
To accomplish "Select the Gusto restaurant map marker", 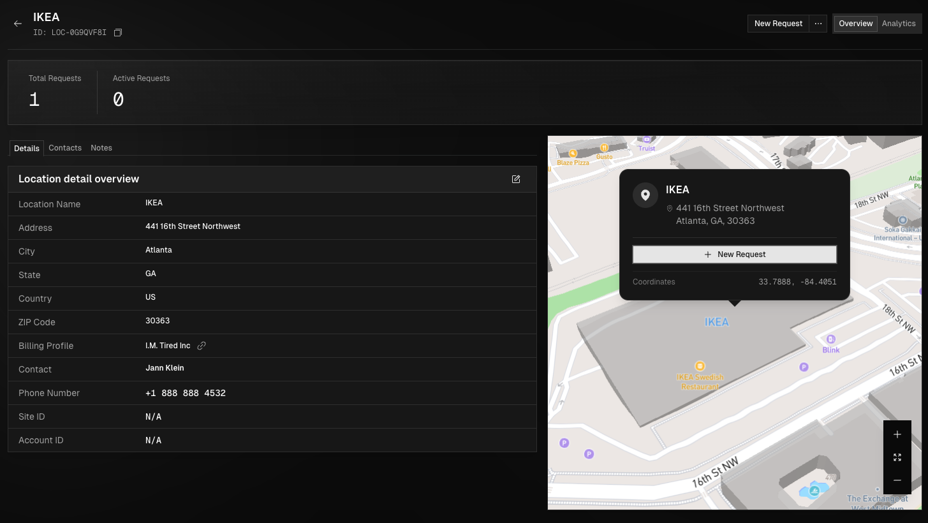I will [x=603, y=147].
